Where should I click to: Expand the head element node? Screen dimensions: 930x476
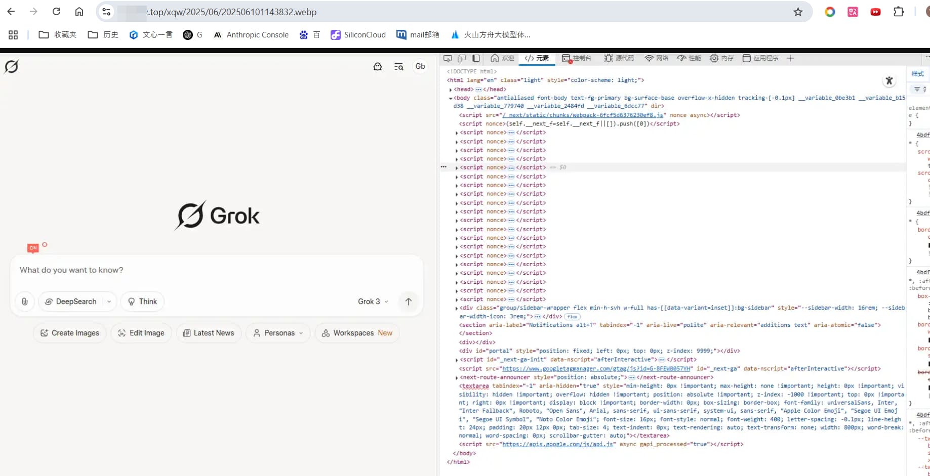point(451,90)
